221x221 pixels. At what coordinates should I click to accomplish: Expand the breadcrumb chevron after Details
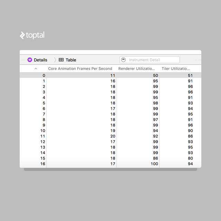pyautogui.click(x=55, y=60)
